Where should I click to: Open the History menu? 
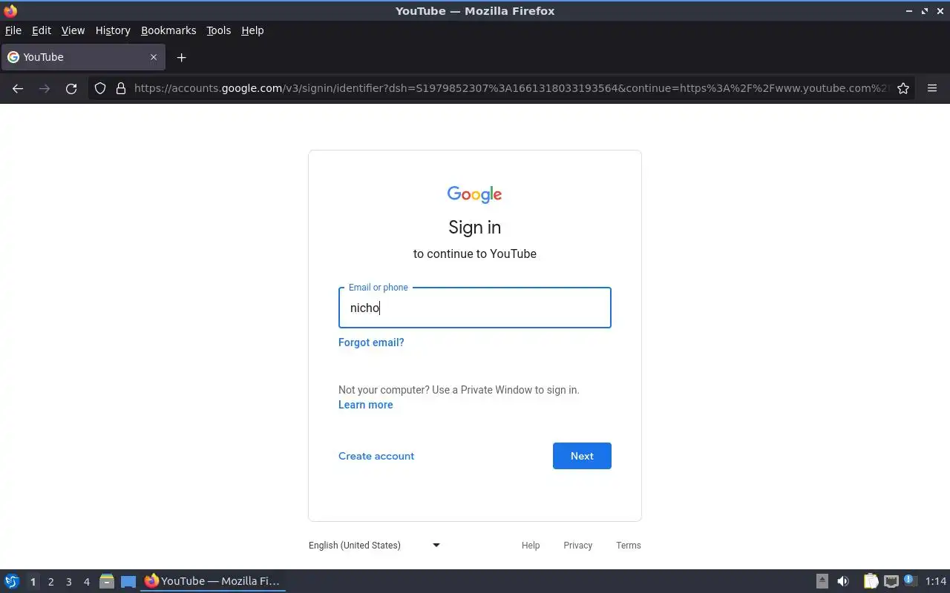[113, 30]
